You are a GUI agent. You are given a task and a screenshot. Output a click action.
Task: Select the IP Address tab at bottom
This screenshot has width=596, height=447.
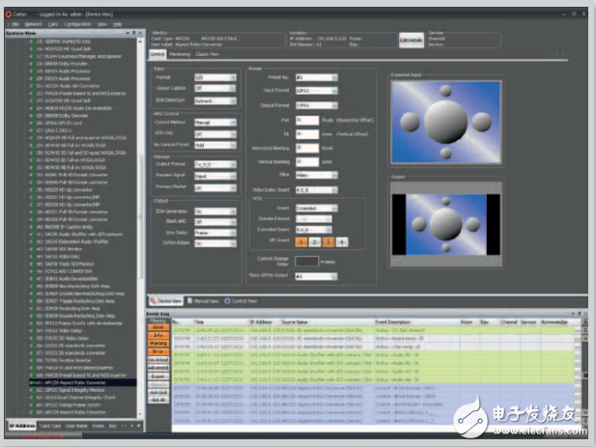click(x=22, y=425)
